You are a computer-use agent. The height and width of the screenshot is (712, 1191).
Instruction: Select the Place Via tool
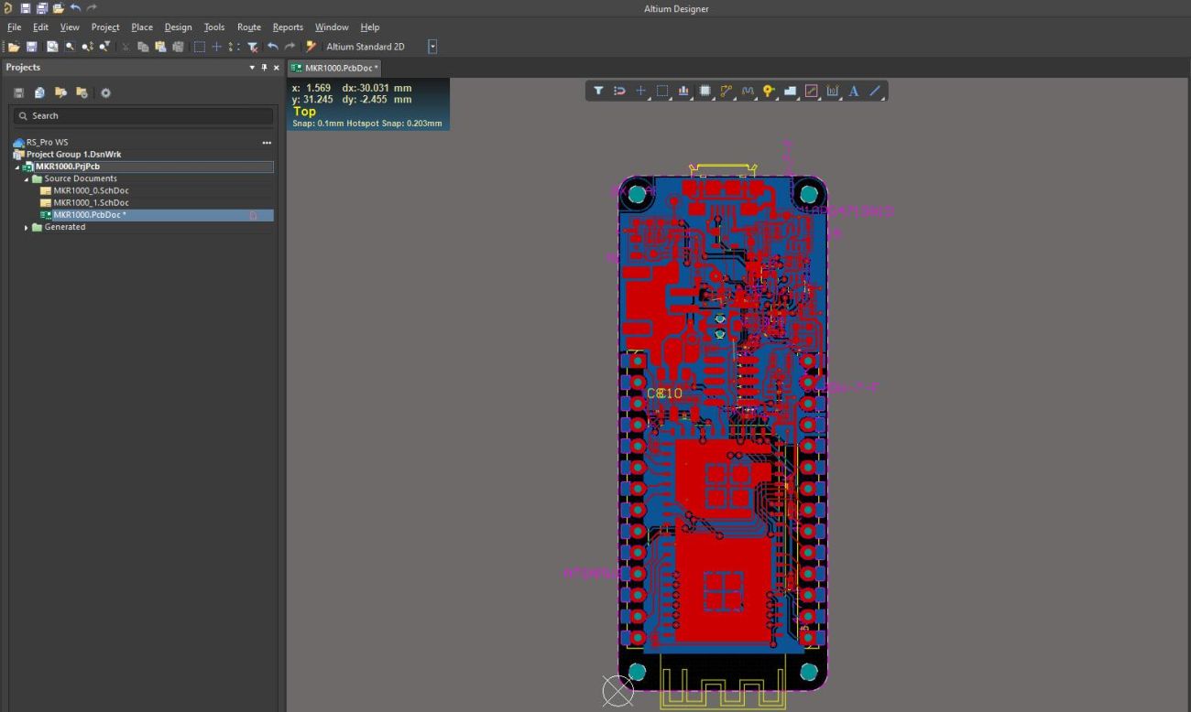pos(770,91)
